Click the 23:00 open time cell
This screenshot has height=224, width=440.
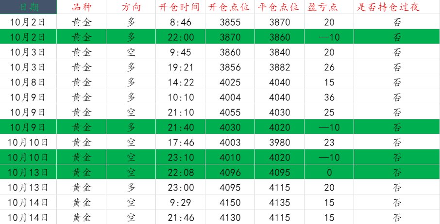coord(179,188)
